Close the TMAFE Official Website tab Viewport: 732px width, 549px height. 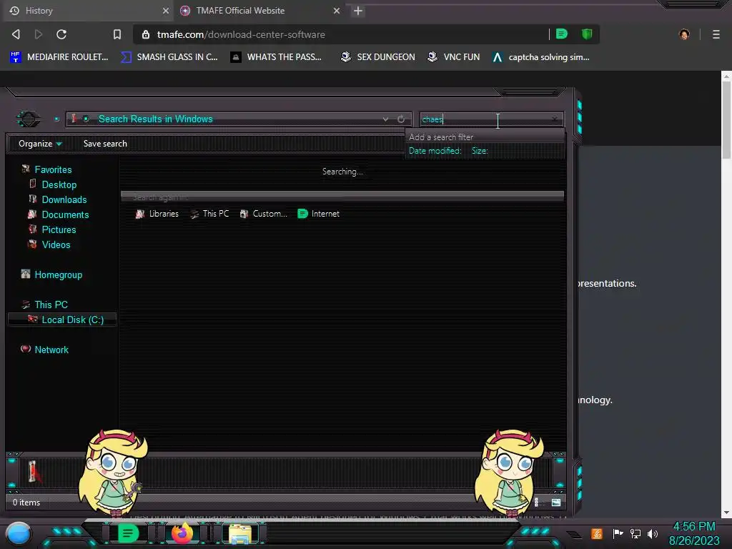[x=337, y=11]
